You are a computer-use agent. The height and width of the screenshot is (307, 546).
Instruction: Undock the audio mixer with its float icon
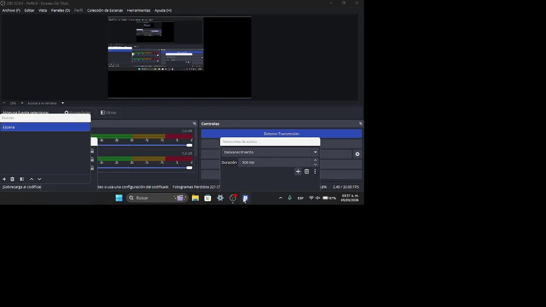(x=194, y=124)
